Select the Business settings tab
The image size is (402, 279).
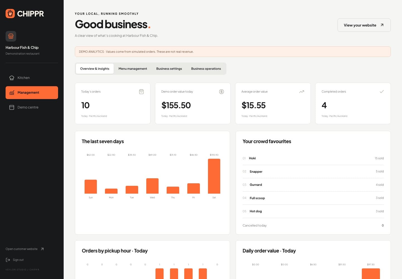[169, 69]
